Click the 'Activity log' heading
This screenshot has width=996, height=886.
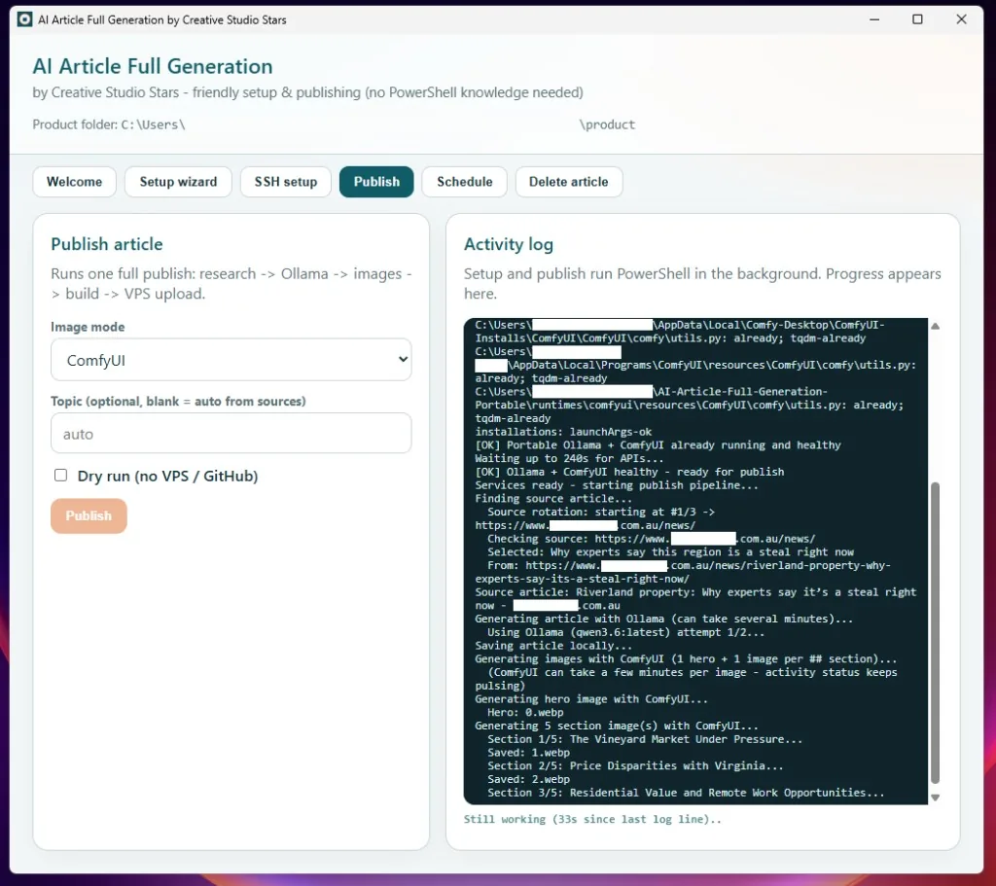click(x=508, y=244)
